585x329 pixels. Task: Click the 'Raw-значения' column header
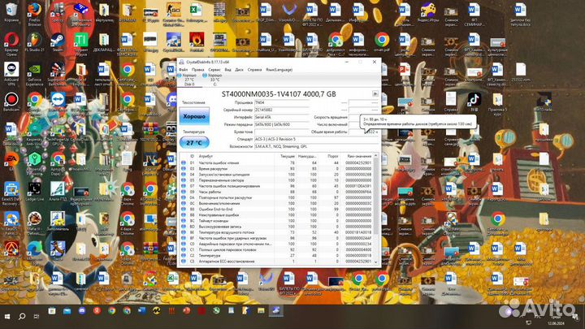coord(358,155)
